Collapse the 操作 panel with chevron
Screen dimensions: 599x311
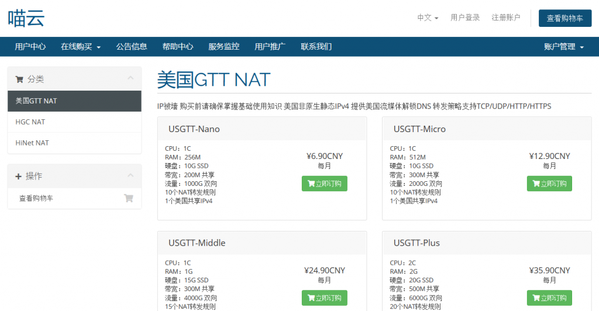coord(130,175)
